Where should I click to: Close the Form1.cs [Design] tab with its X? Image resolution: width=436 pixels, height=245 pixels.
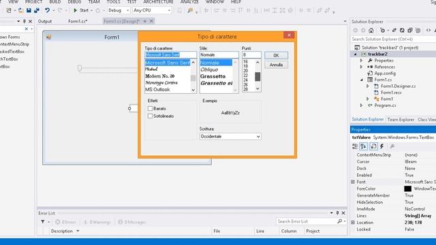click(151, 21)
